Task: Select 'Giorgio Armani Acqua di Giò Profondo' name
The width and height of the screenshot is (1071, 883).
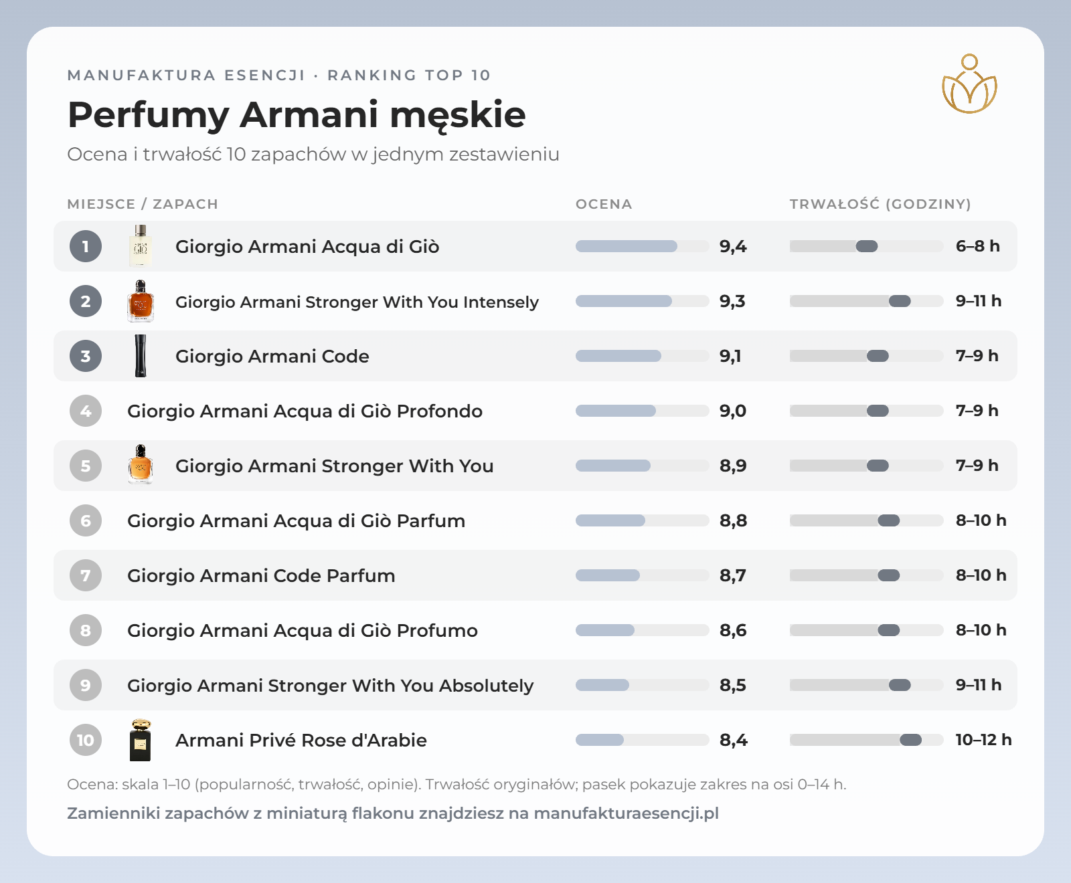Action: pos(305,411)
